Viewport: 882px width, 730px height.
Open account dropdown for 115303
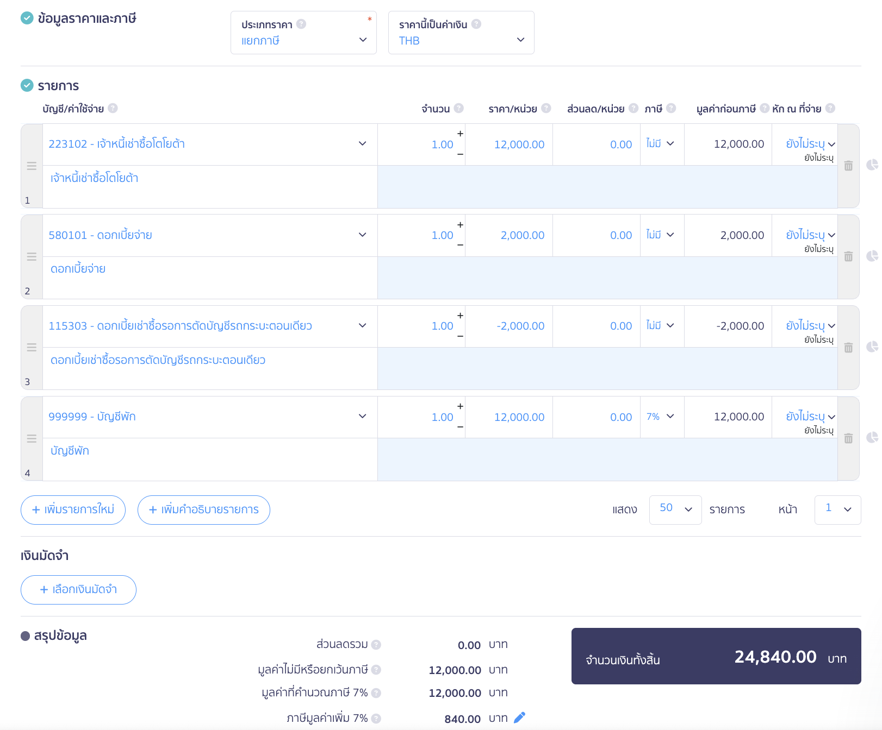tap(210, 326)
